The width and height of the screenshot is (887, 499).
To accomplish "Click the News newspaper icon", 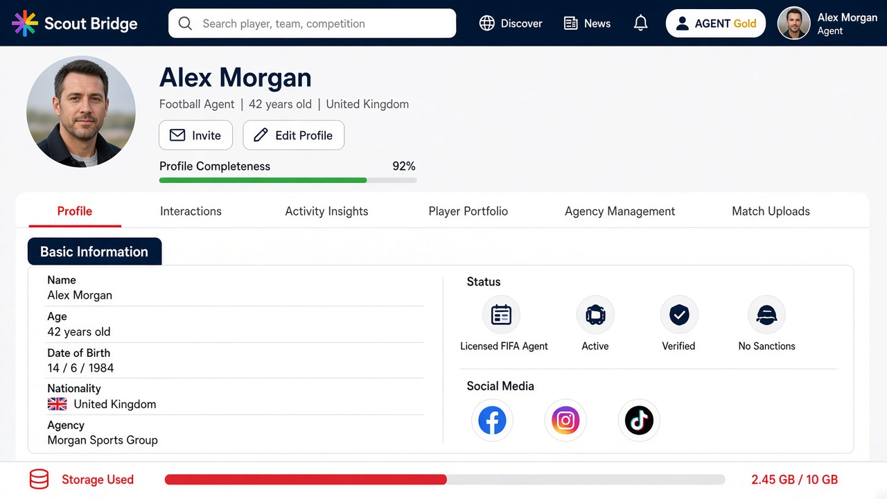I will (x=571, y=24).
